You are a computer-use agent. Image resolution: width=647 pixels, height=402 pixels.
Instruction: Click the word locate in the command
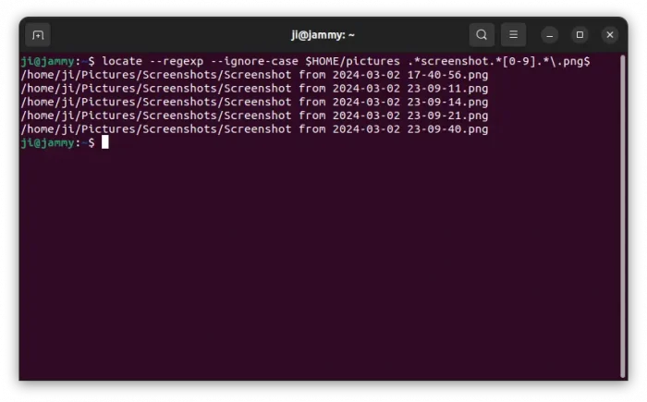pos(122,61)
